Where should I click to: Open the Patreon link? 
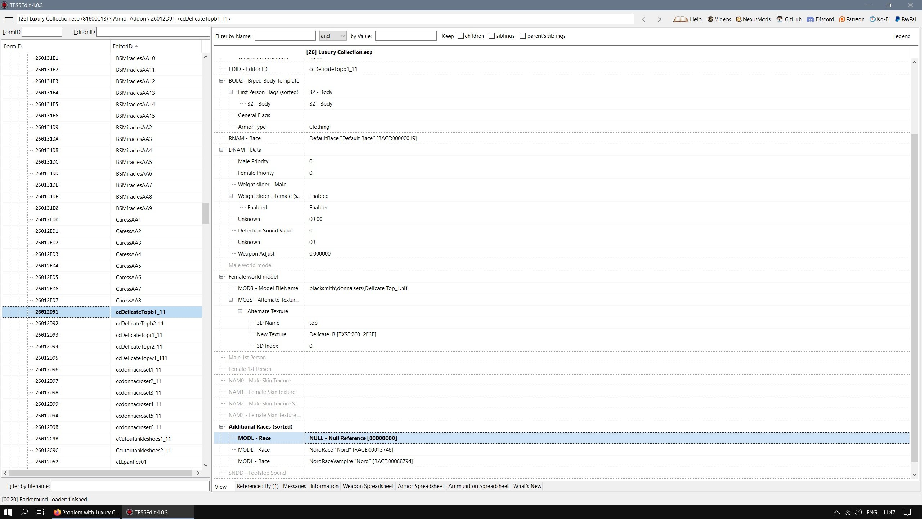852,19
